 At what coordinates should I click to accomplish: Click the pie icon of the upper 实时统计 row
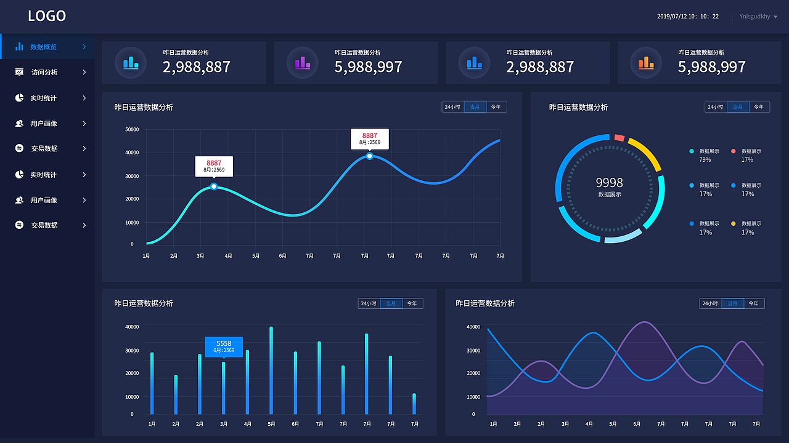point(19,98)
